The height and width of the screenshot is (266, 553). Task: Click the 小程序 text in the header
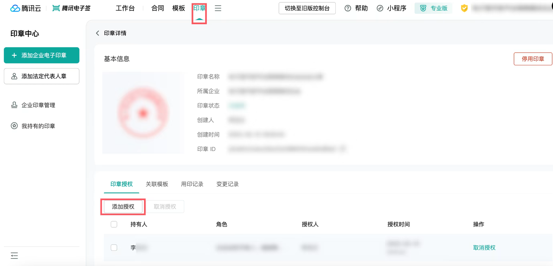397,8
